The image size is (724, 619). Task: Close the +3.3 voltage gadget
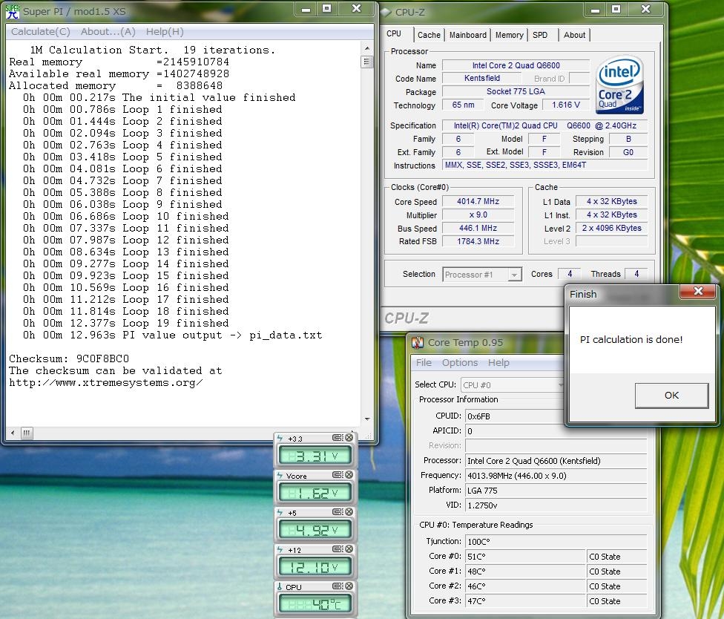[349, 438]
